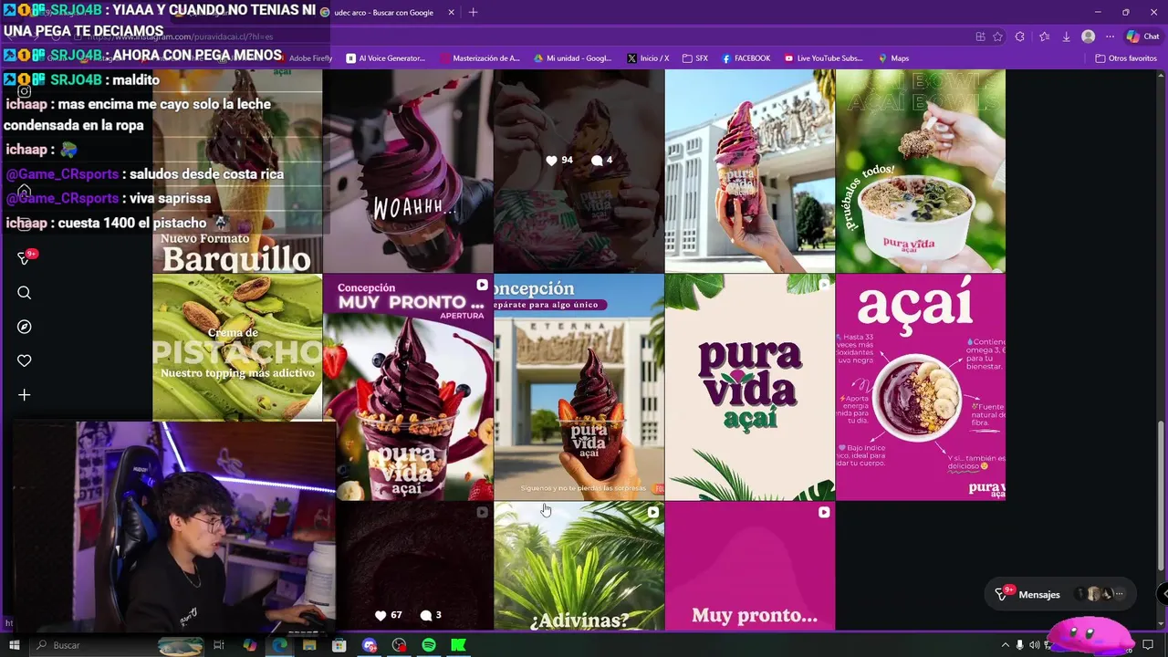Open Discord from the taskbar
This screenshot has width=1168, height=657.
pos(370,645)
